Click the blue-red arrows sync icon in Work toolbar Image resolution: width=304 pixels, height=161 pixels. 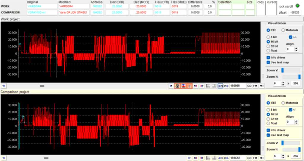[183, 86]
